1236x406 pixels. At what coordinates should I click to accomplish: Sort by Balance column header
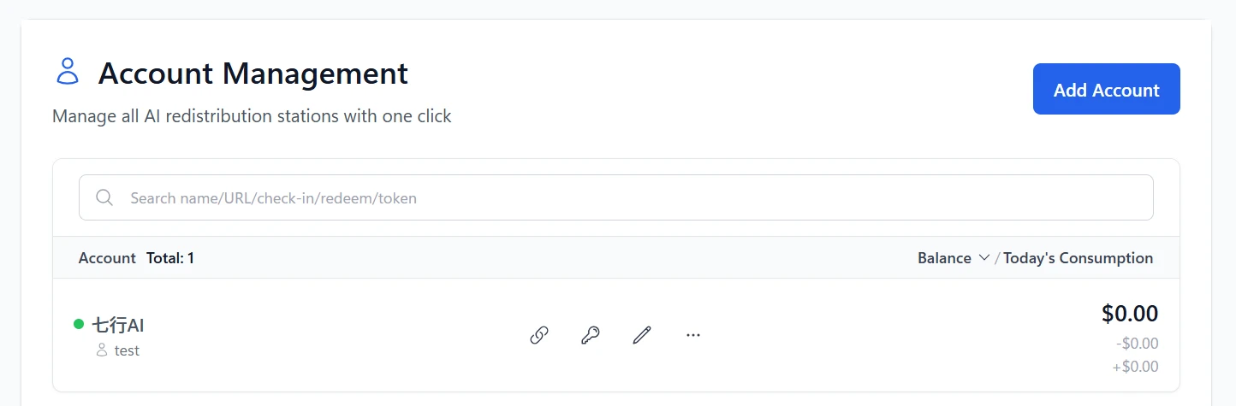tap(944, 258)
